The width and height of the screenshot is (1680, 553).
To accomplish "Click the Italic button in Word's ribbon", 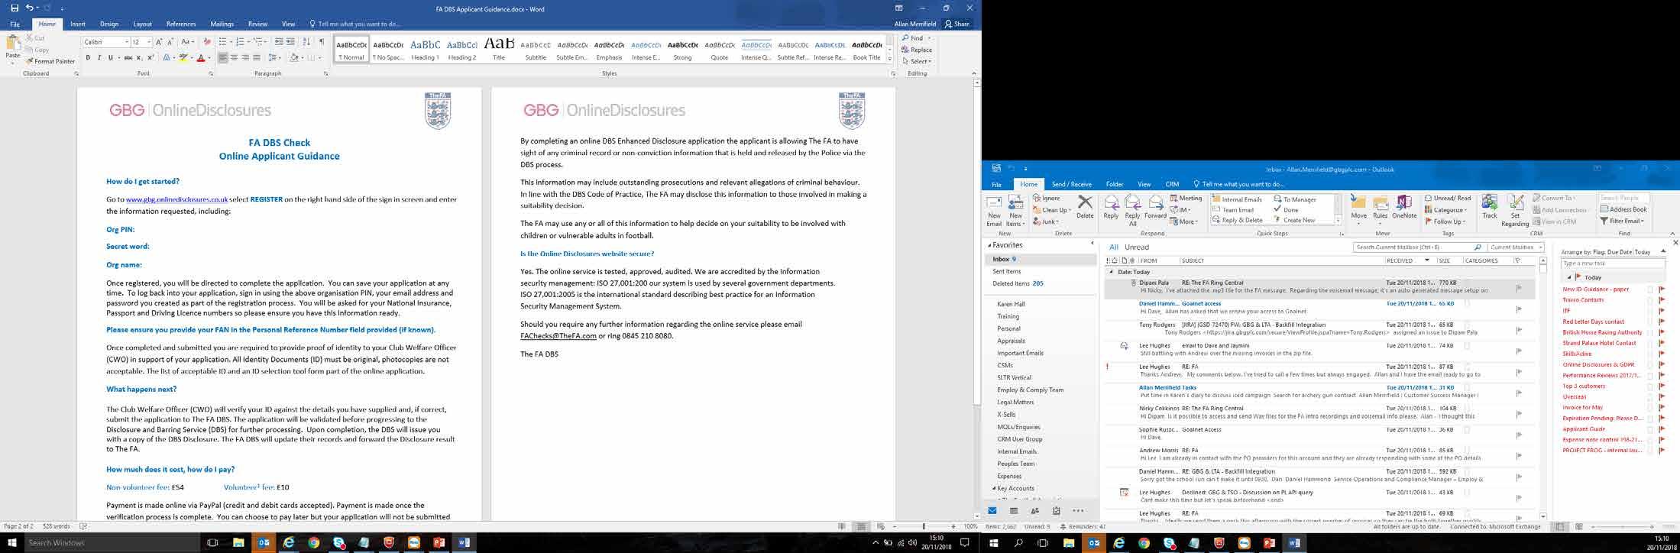I will click(99, 58).
